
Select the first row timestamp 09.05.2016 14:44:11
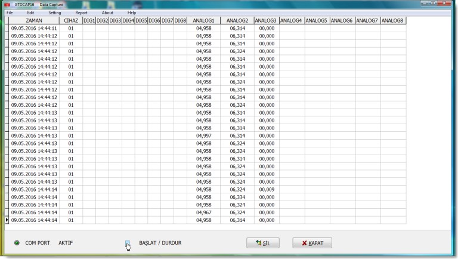pyautogui.click(x=34, y=29)
